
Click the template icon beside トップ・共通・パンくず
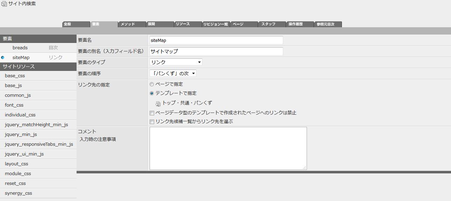(x=158, y=103)
